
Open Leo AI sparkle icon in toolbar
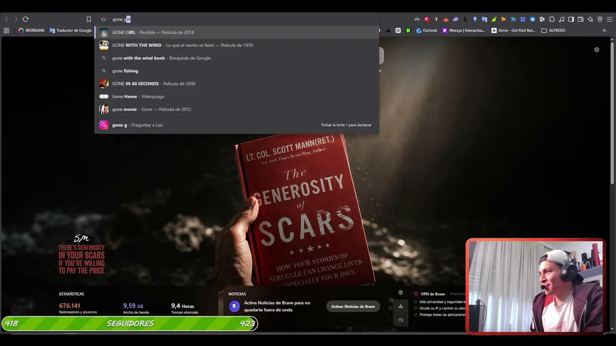coord(590,19)
